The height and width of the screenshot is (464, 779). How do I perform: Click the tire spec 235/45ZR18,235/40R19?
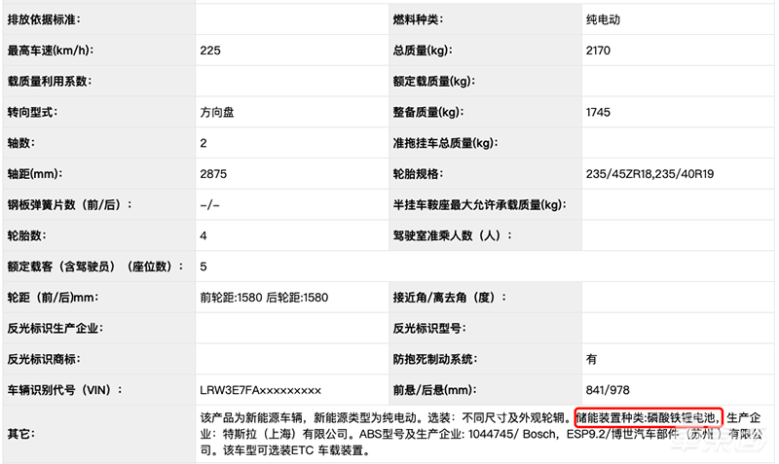tap(649, 174)
